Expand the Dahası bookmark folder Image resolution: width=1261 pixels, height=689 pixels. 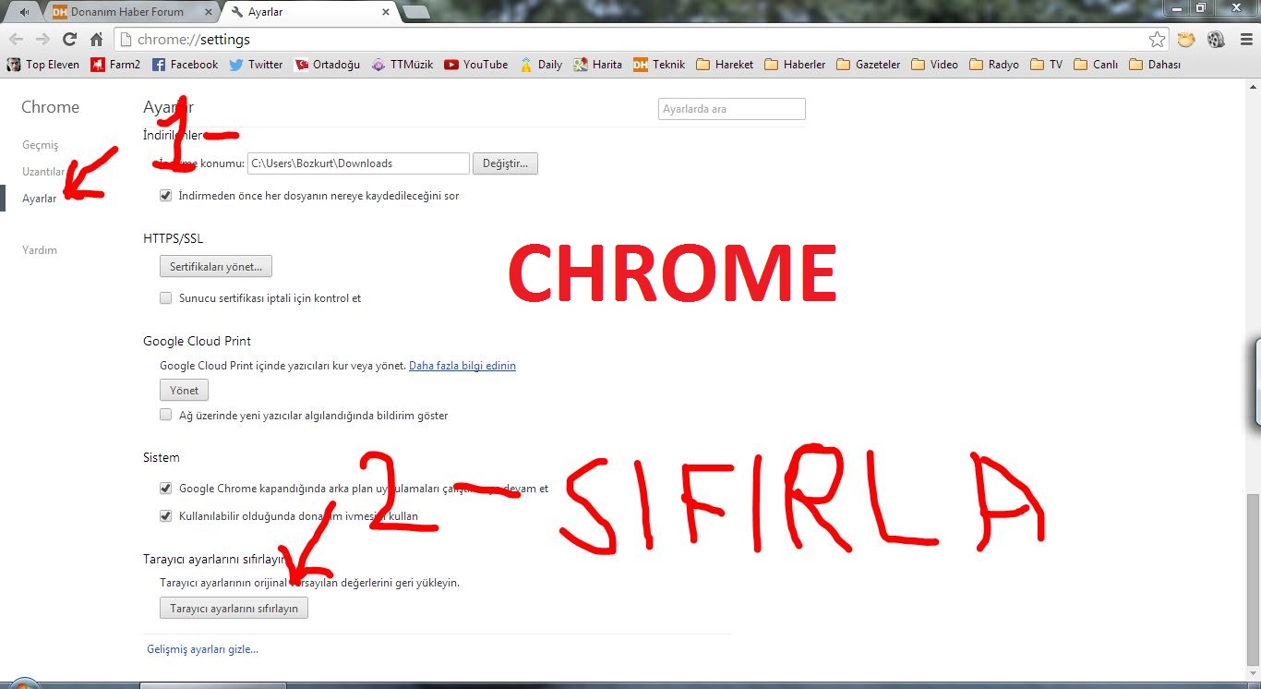(x=1155, y=65)
